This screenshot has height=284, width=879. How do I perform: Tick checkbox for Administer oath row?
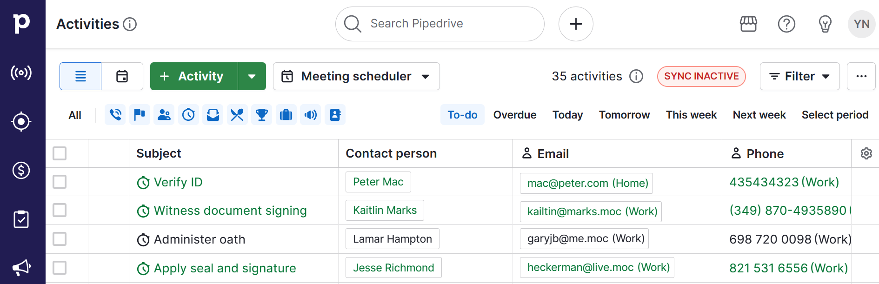60,239
